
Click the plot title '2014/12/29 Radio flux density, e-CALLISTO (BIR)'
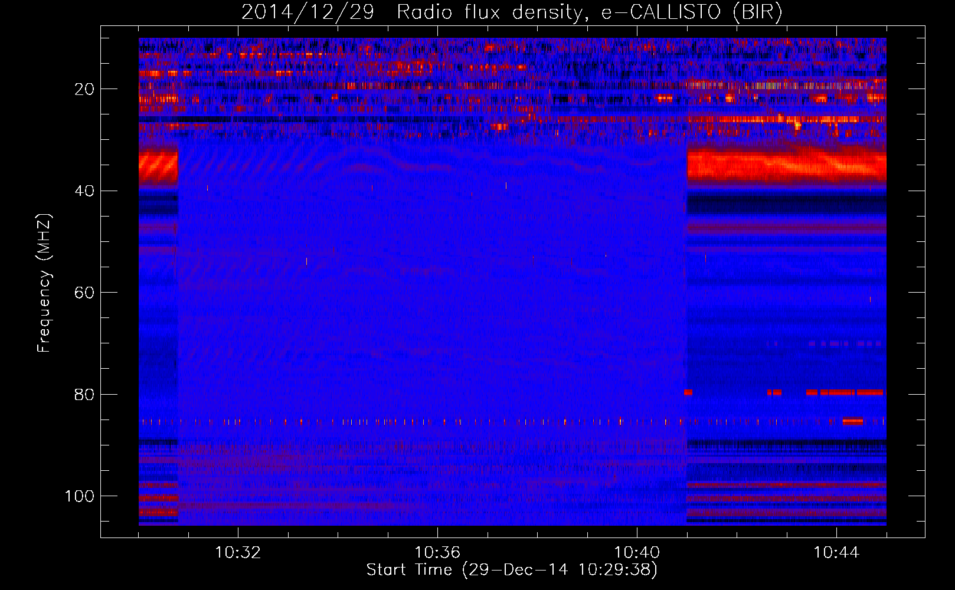[x=512, y=12]
